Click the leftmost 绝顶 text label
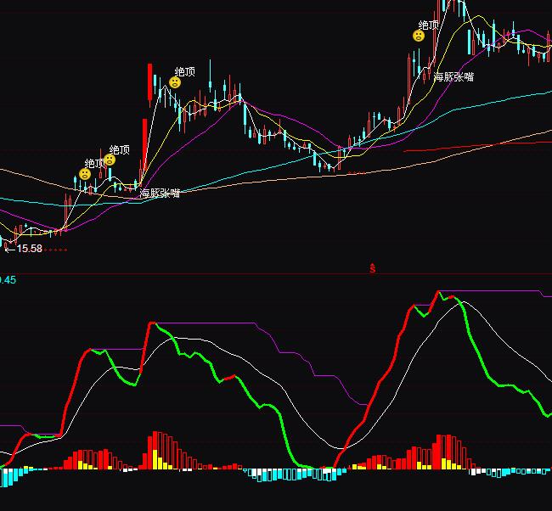This screenshot has height=511, width=552. (94, 163)
